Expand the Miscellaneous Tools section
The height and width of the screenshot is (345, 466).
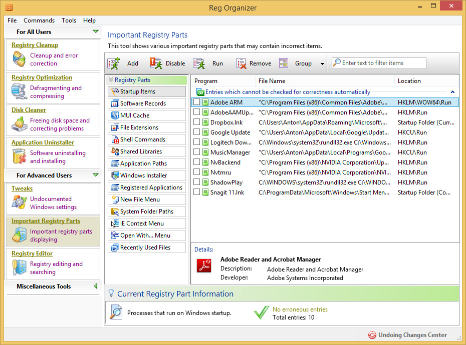[96, 286]
